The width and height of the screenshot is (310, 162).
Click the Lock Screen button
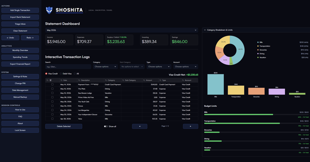click(20, 130)
